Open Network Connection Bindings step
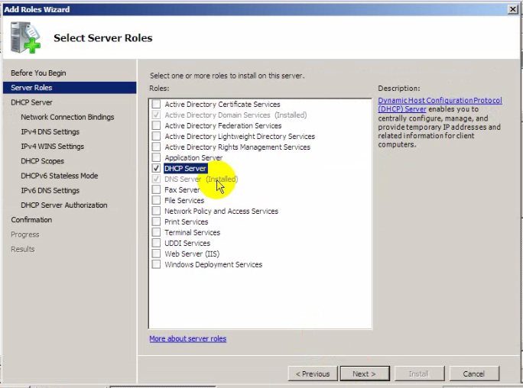The height and width of the screenshot is (388, 523). [67, 117]
